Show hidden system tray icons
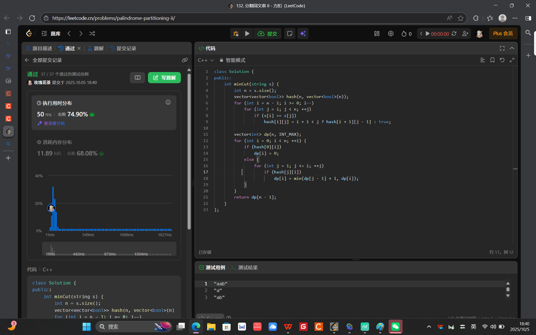This screenshot has width=536, height=335. click(429, 327)
